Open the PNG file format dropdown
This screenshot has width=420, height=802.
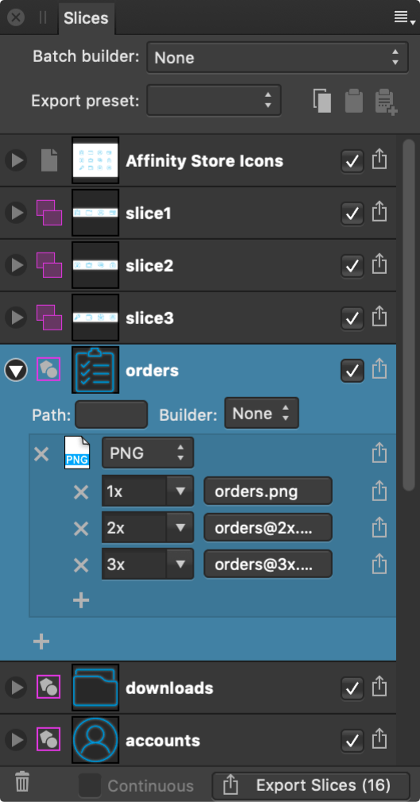[148, 453]
